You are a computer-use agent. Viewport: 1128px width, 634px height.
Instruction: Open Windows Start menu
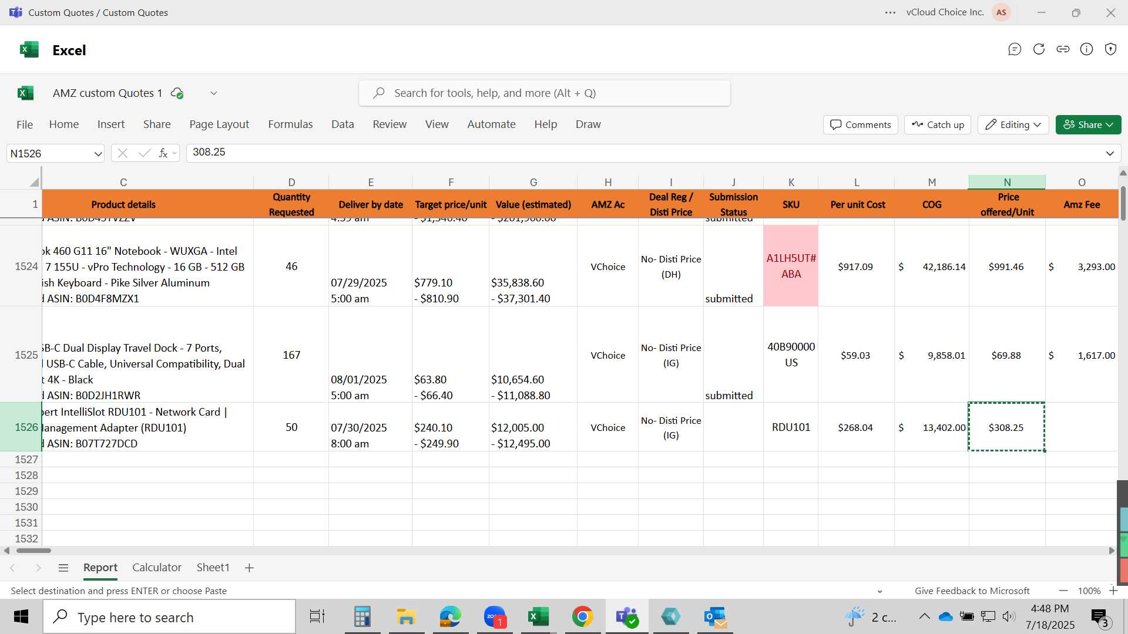[x=21, y=617]
